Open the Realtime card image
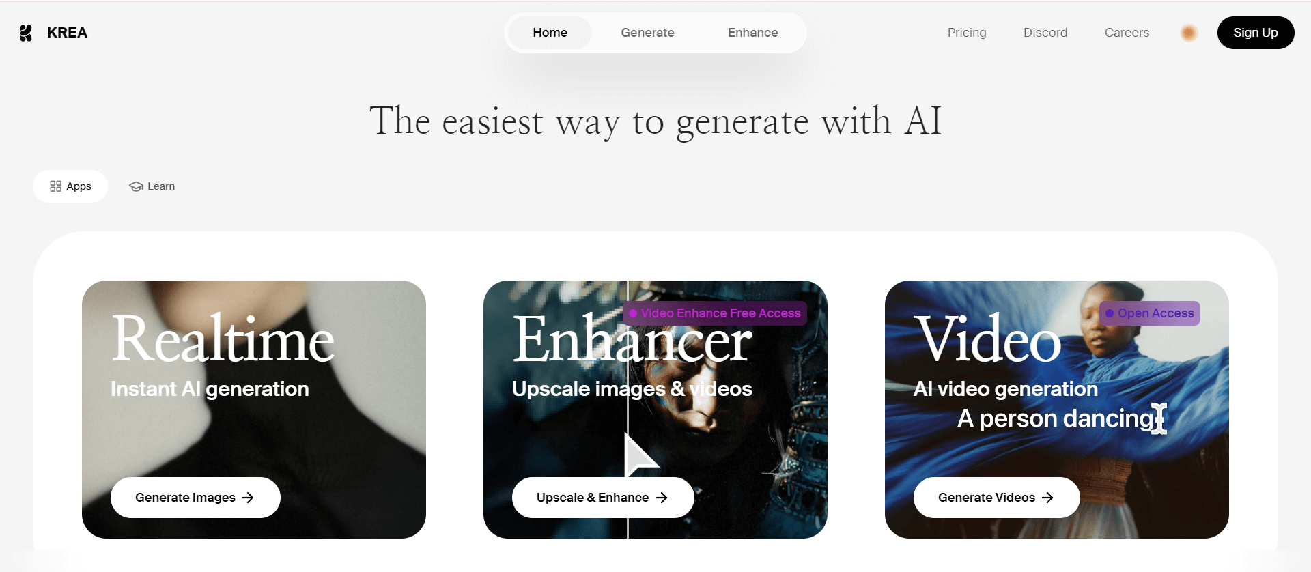 (x=254, y=410)
